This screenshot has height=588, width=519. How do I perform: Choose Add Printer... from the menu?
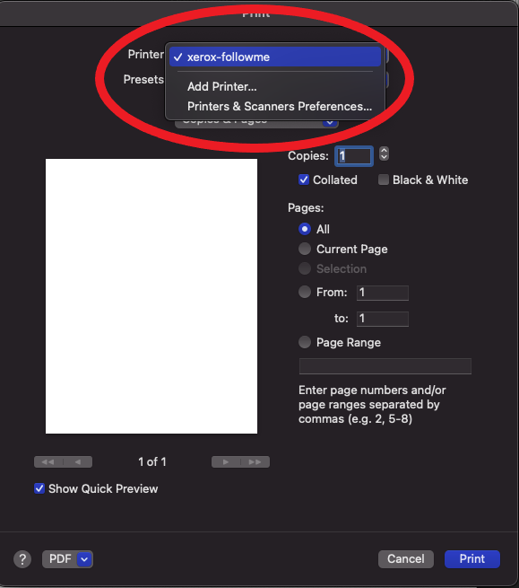click(222, 86)
